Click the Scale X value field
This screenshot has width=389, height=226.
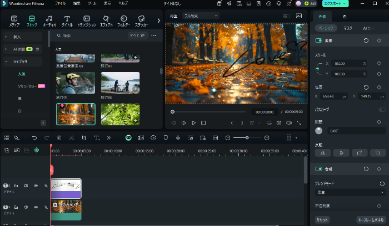[350, 64]
